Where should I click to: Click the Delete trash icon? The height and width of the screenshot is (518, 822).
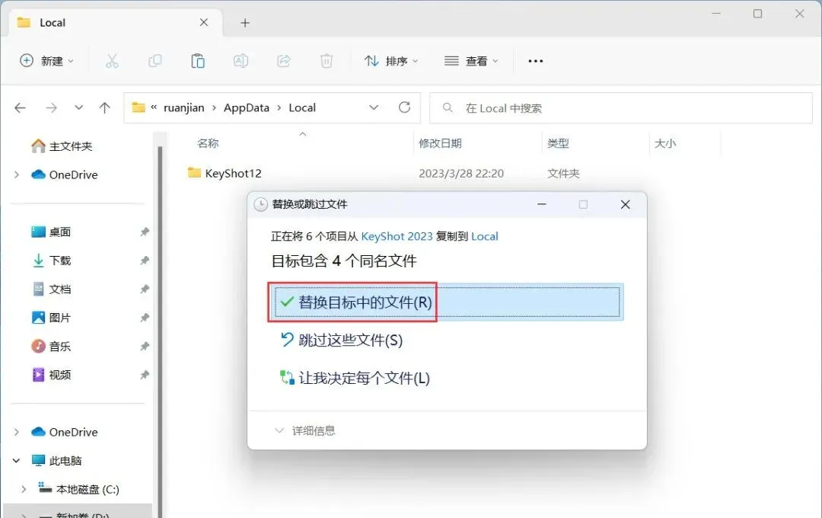pyautogui.click(x=327, y=61)
